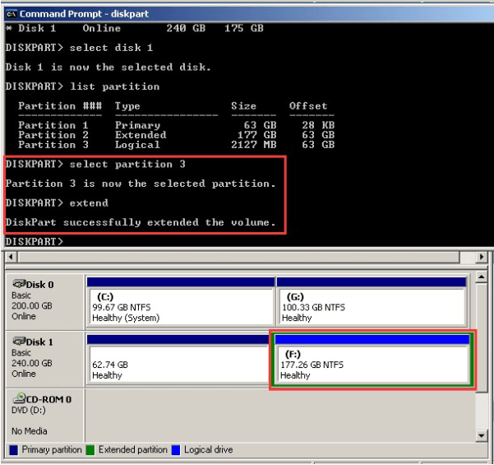494x465 pixels.
Task: Select the 62.74 GB Healthy partition
Action: 178,360
